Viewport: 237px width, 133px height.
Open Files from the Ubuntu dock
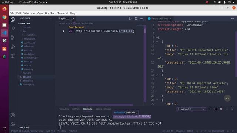(x=4, y=25)
